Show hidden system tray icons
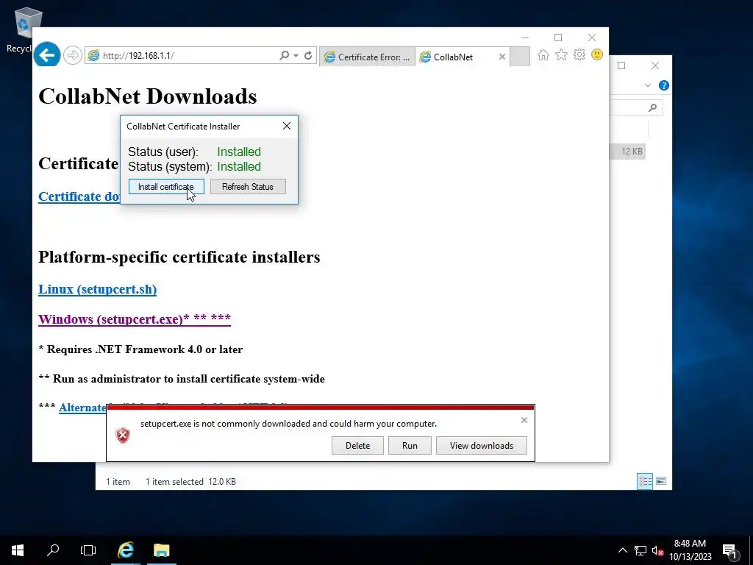 622,550
